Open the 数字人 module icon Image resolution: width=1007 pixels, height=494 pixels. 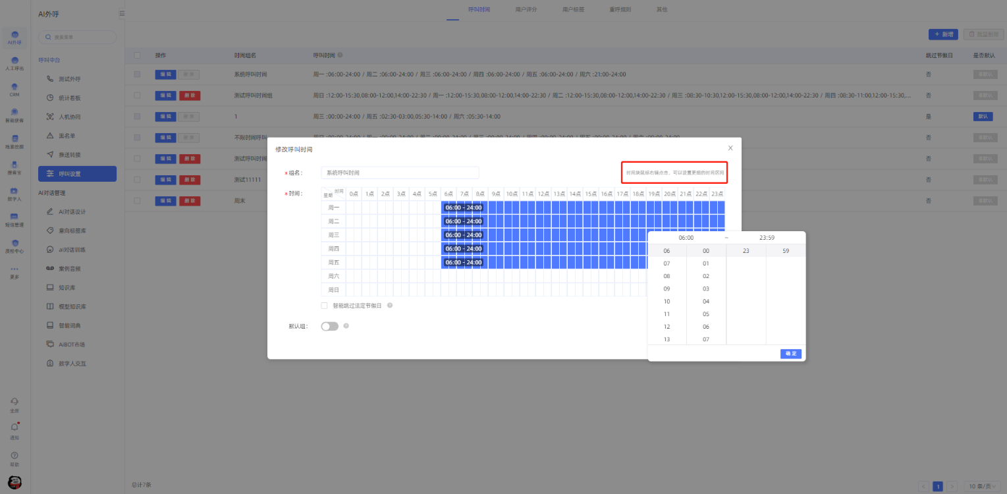14,192
